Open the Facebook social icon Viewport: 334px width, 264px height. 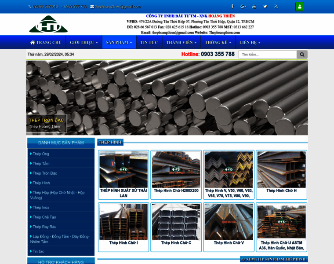coord(232,7)
